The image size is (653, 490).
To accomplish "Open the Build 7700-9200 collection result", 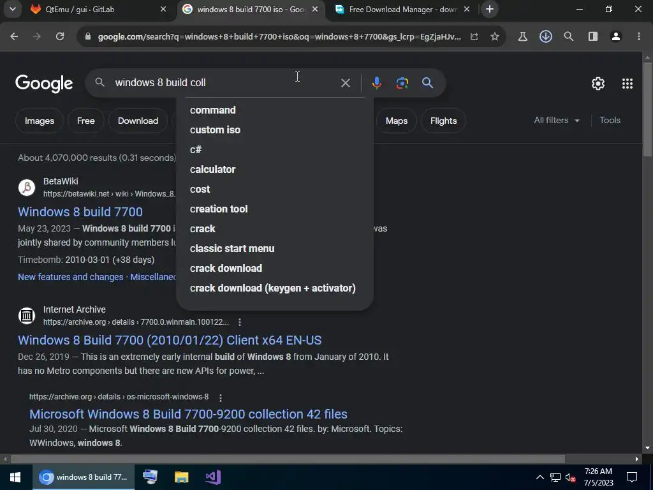I will 188,414.
